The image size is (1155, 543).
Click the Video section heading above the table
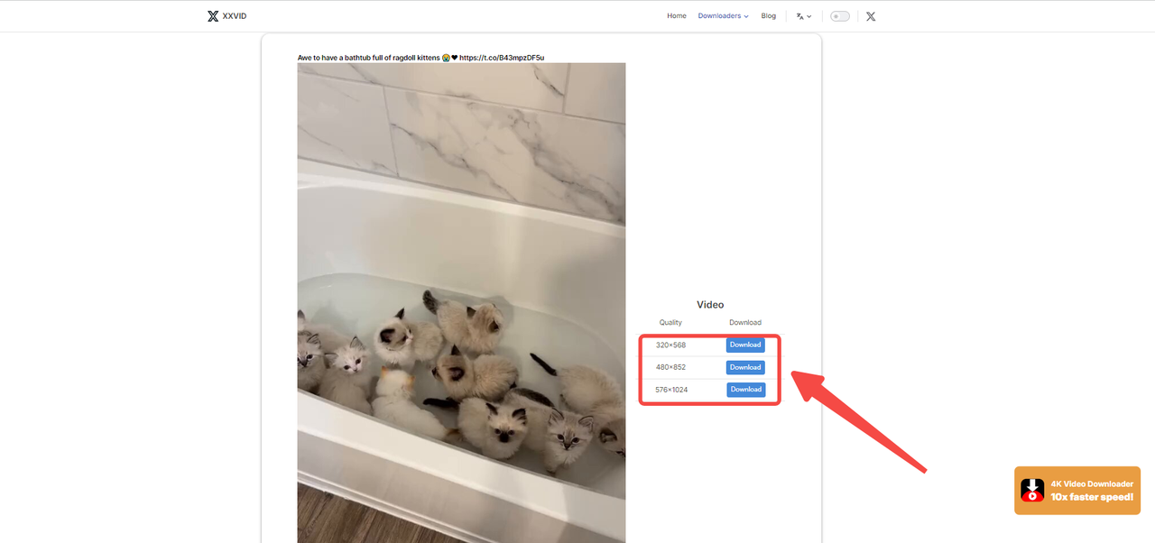pos(710,304)
